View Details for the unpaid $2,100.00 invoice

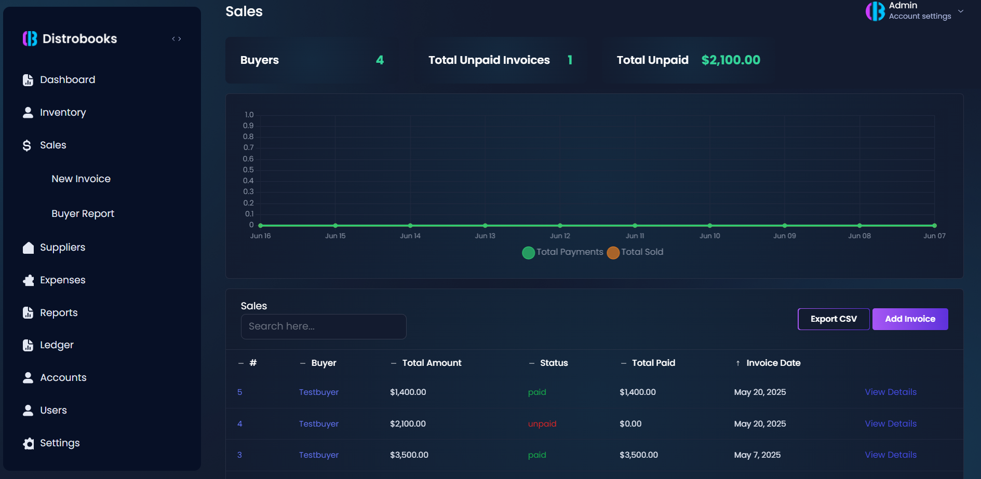pos(890,423)
